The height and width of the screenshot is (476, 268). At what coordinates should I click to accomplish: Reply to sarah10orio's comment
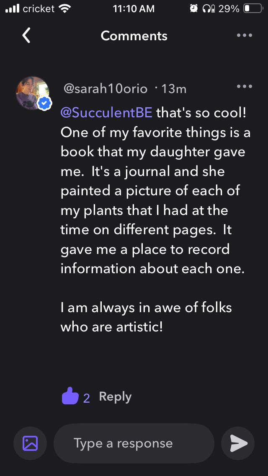coord(115,396)
